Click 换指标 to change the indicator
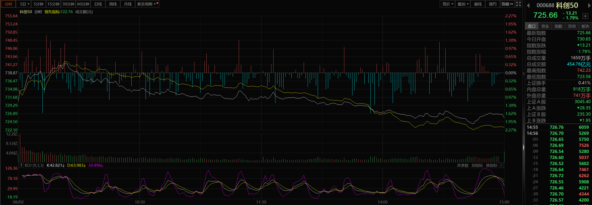Viewport: 592px width, 205px height. click(x=492, y=165)
